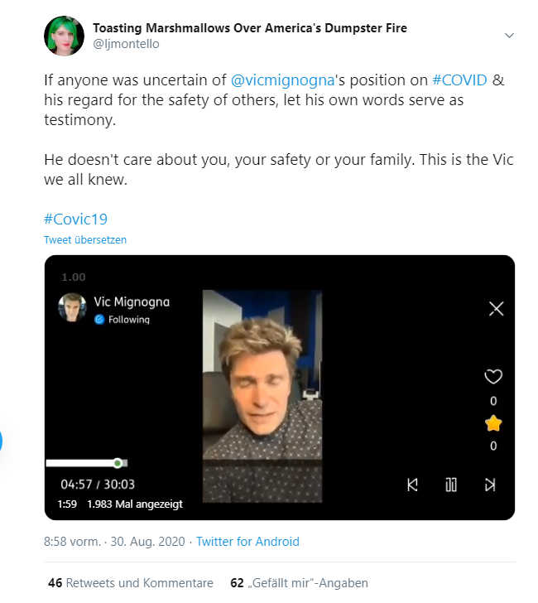Skip to previous video track
Screen dimensions: 538x603
tap(412, 485)
